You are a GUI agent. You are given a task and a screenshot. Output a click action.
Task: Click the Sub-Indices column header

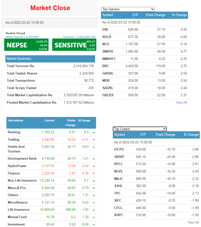coord(15,121)
